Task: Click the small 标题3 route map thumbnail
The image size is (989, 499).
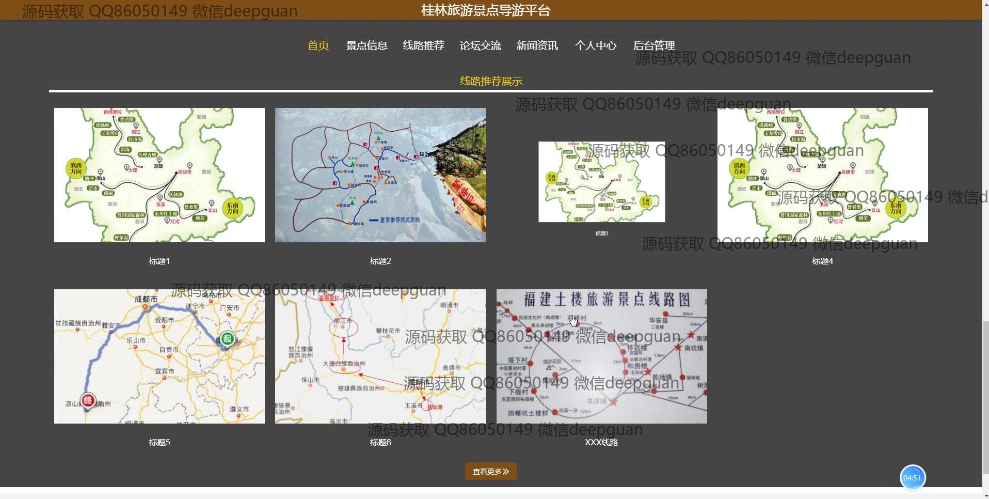Action: tap(601, 182)
